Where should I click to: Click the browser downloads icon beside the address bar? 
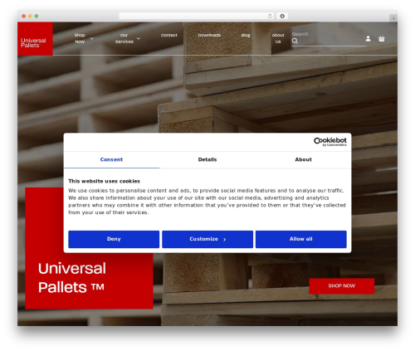[282, 16]
